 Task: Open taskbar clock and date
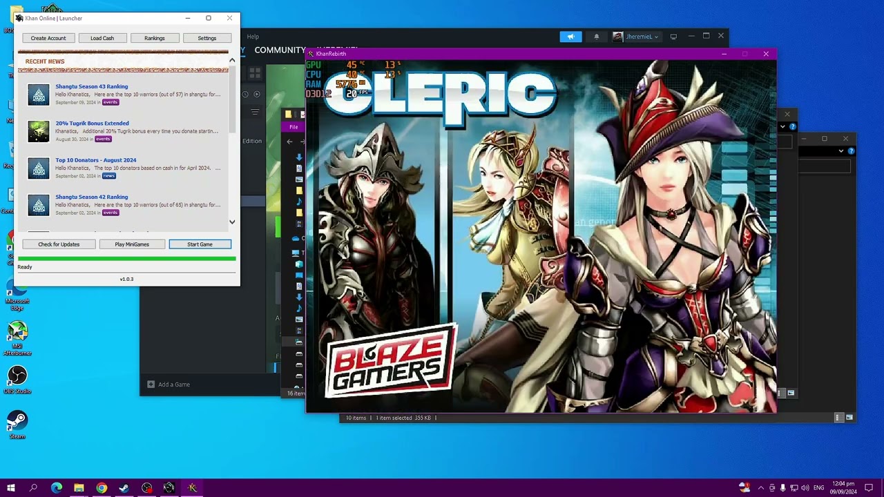pyautogui.click(x=843, y=488)
